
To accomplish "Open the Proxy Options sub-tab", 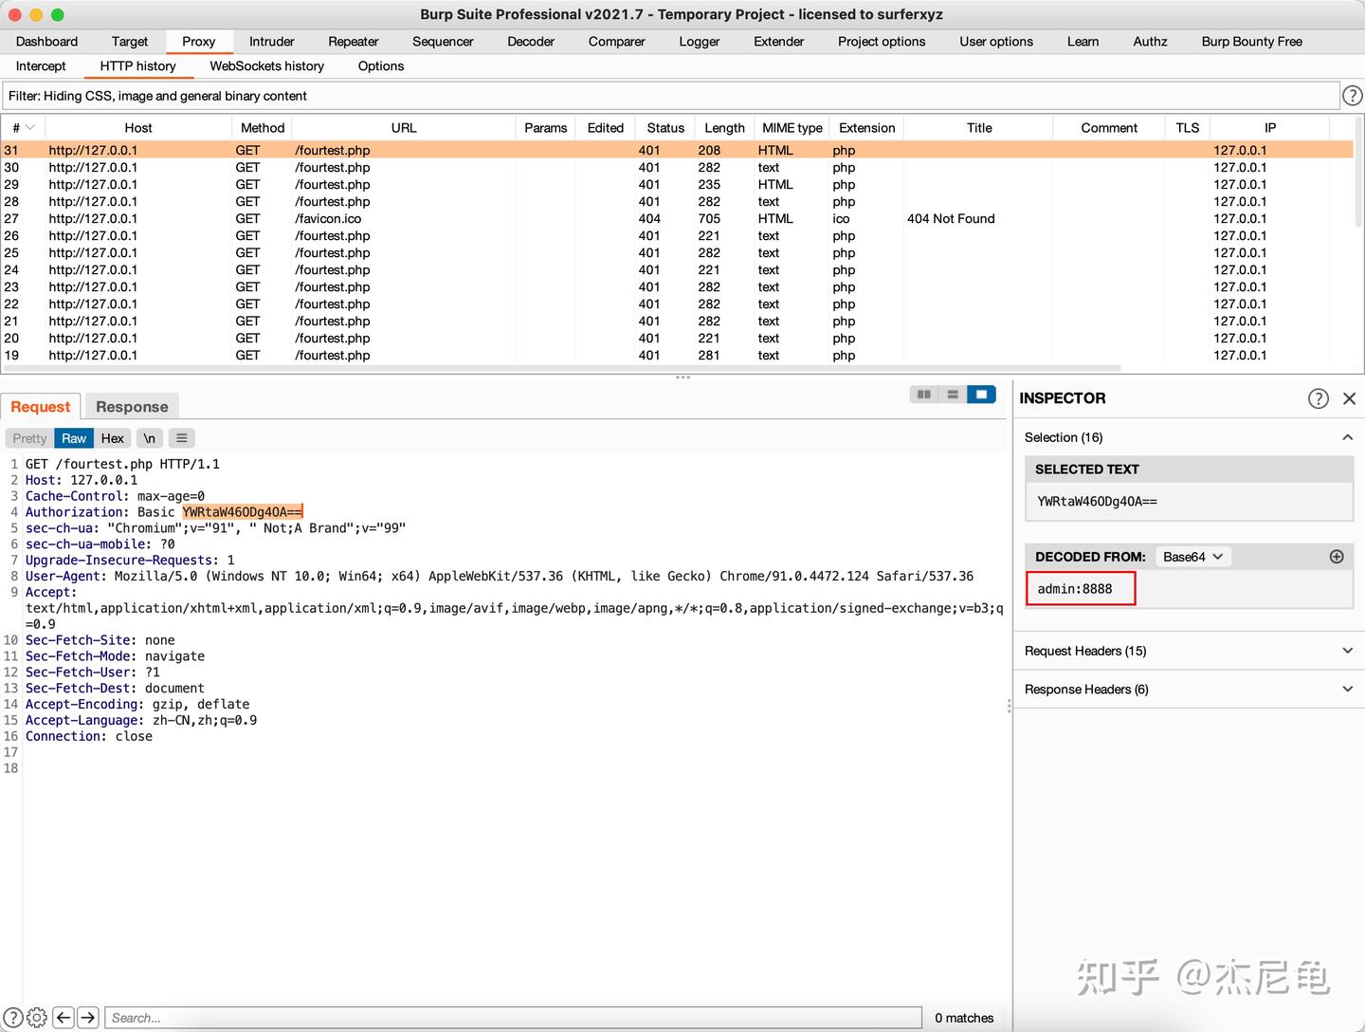I will [381, 66].
